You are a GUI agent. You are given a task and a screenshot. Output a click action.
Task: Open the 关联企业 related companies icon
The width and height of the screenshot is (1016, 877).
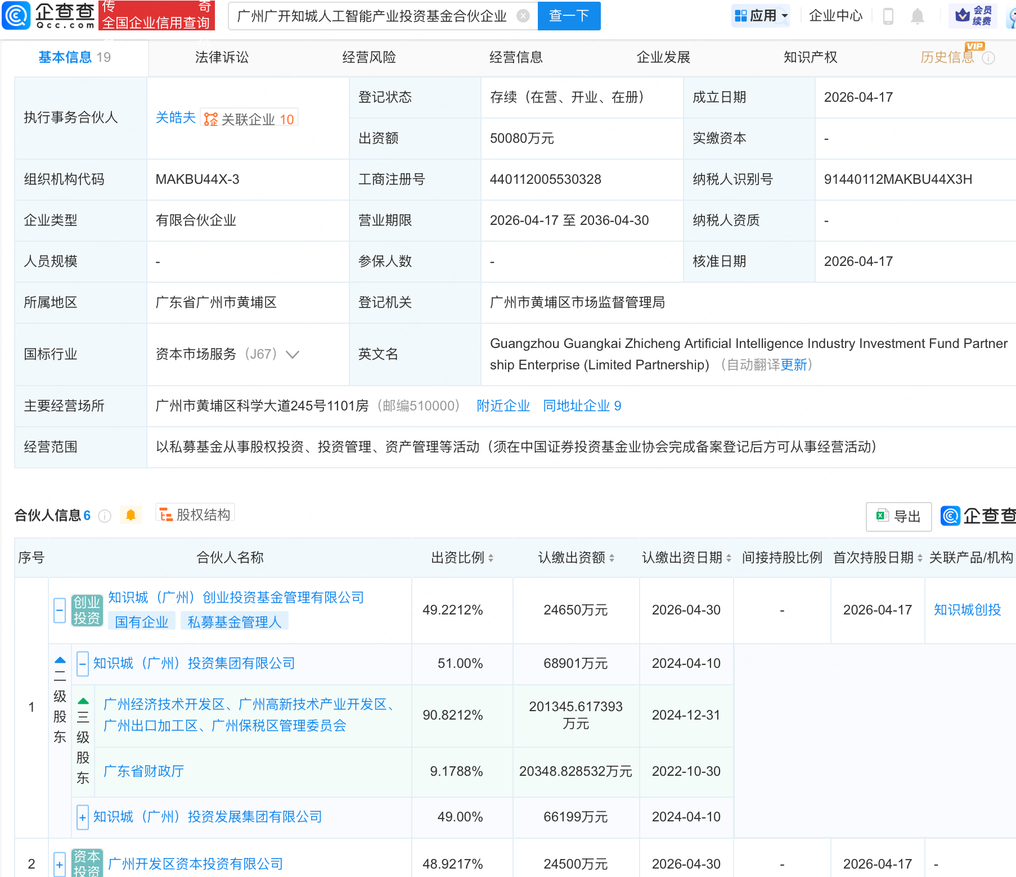tap(211, 119)
